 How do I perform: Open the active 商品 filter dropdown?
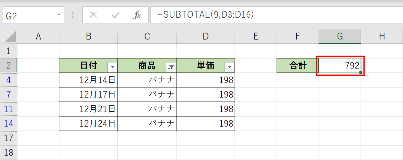(x=171, y=67)
